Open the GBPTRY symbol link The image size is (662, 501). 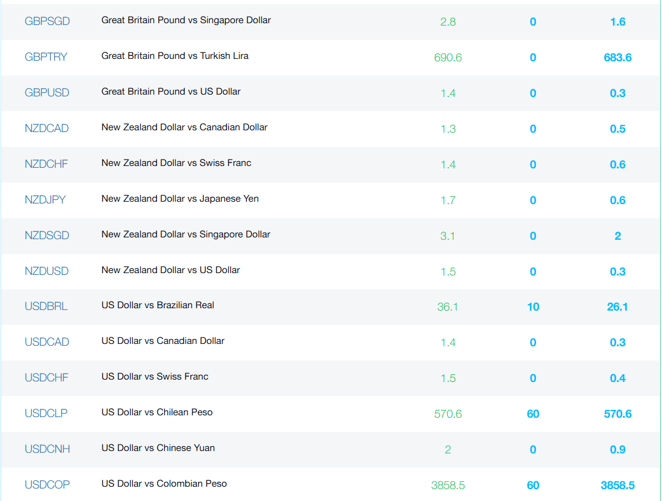[46, 57]
